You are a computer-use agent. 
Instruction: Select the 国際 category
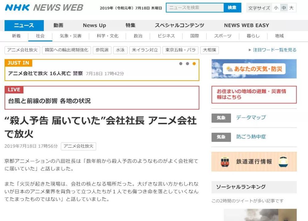(194, 36)
